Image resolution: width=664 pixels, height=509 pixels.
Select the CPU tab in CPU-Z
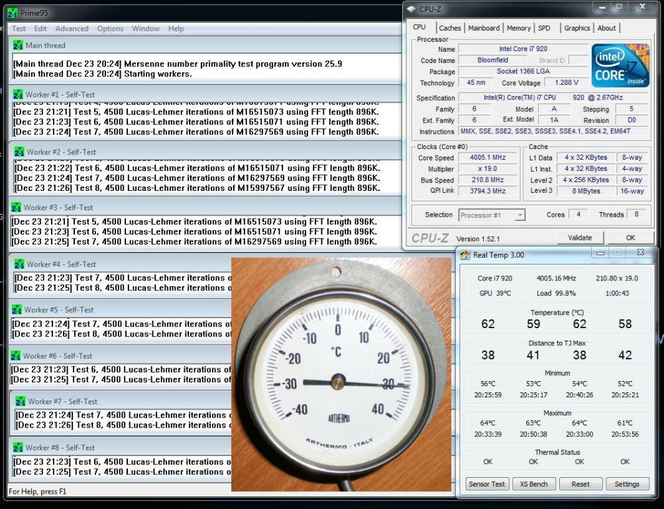tap(419, 27)
